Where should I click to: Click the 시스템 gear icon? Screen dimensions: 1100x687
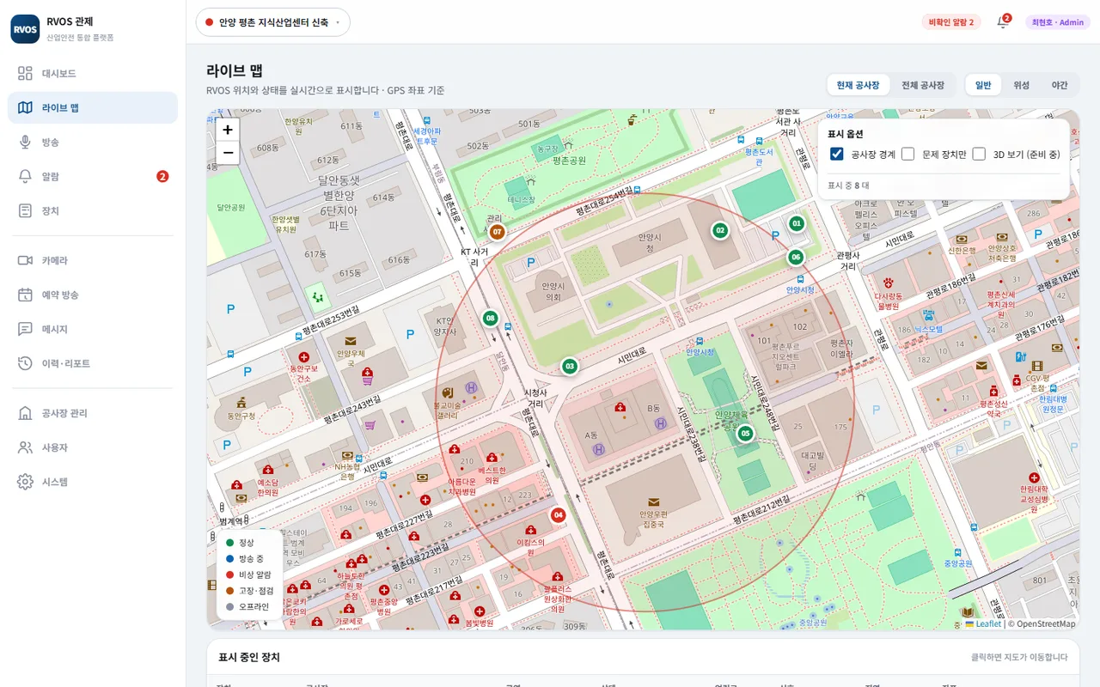[x=25, y=482]
